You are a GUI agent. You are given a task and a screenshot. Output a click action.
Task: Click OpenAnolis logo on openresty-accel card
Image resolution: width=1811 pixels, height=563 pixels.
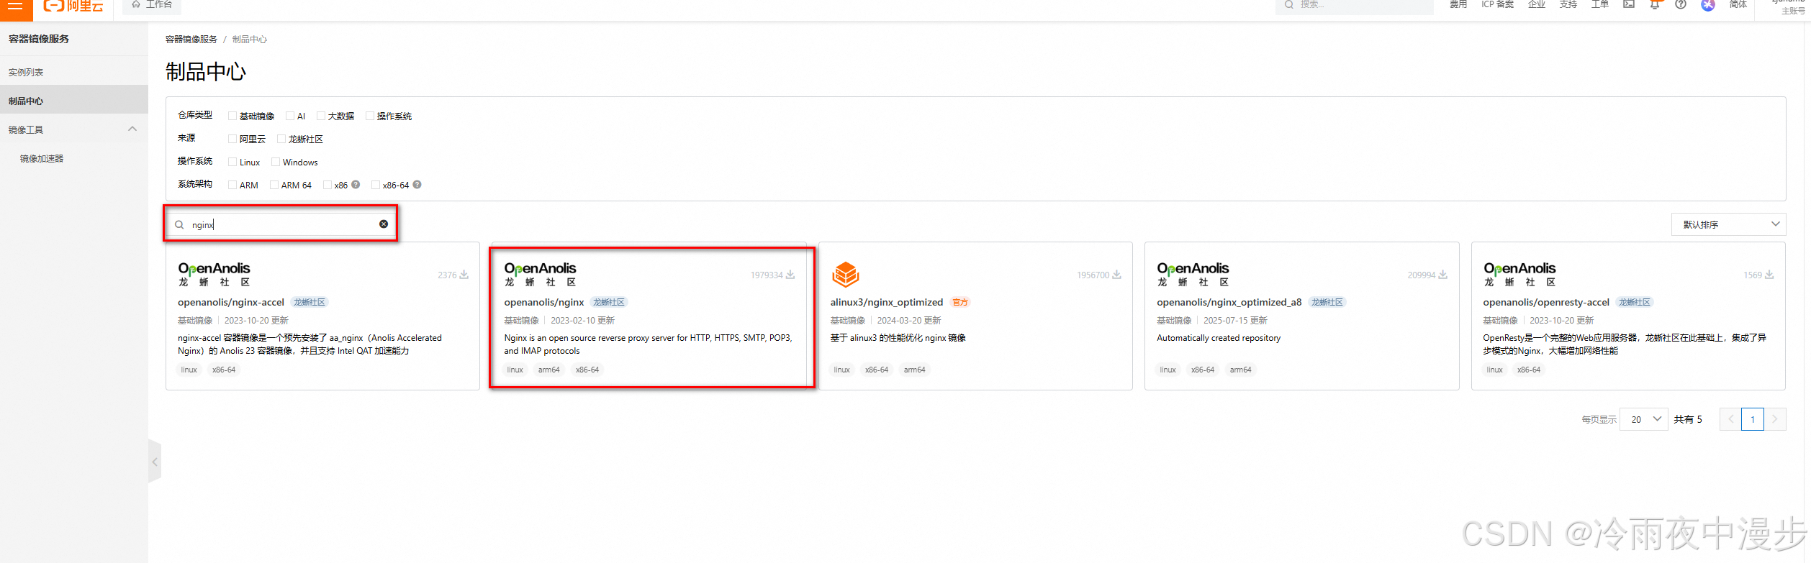click(x=1519, y=274)
